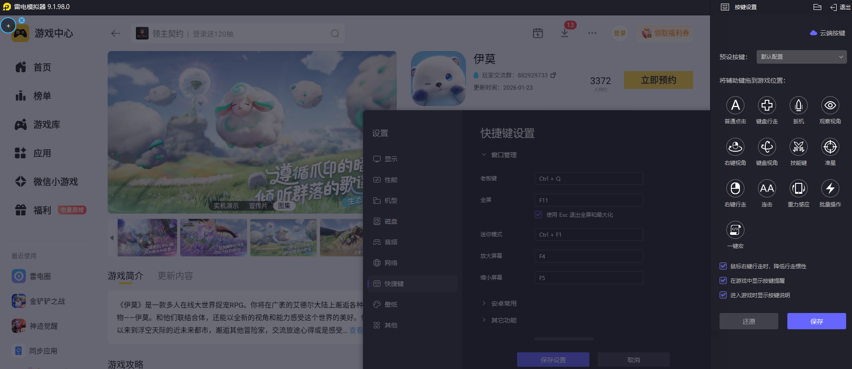Open 壁纸 settings category
This screenshot has height=369, width=852.
tap(413, 304)
